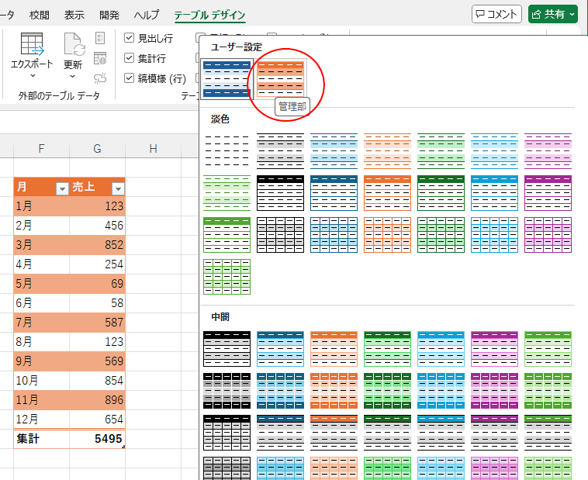Click the open-in-browser icon beside 更新
The image size is (588, 480).
100,58
